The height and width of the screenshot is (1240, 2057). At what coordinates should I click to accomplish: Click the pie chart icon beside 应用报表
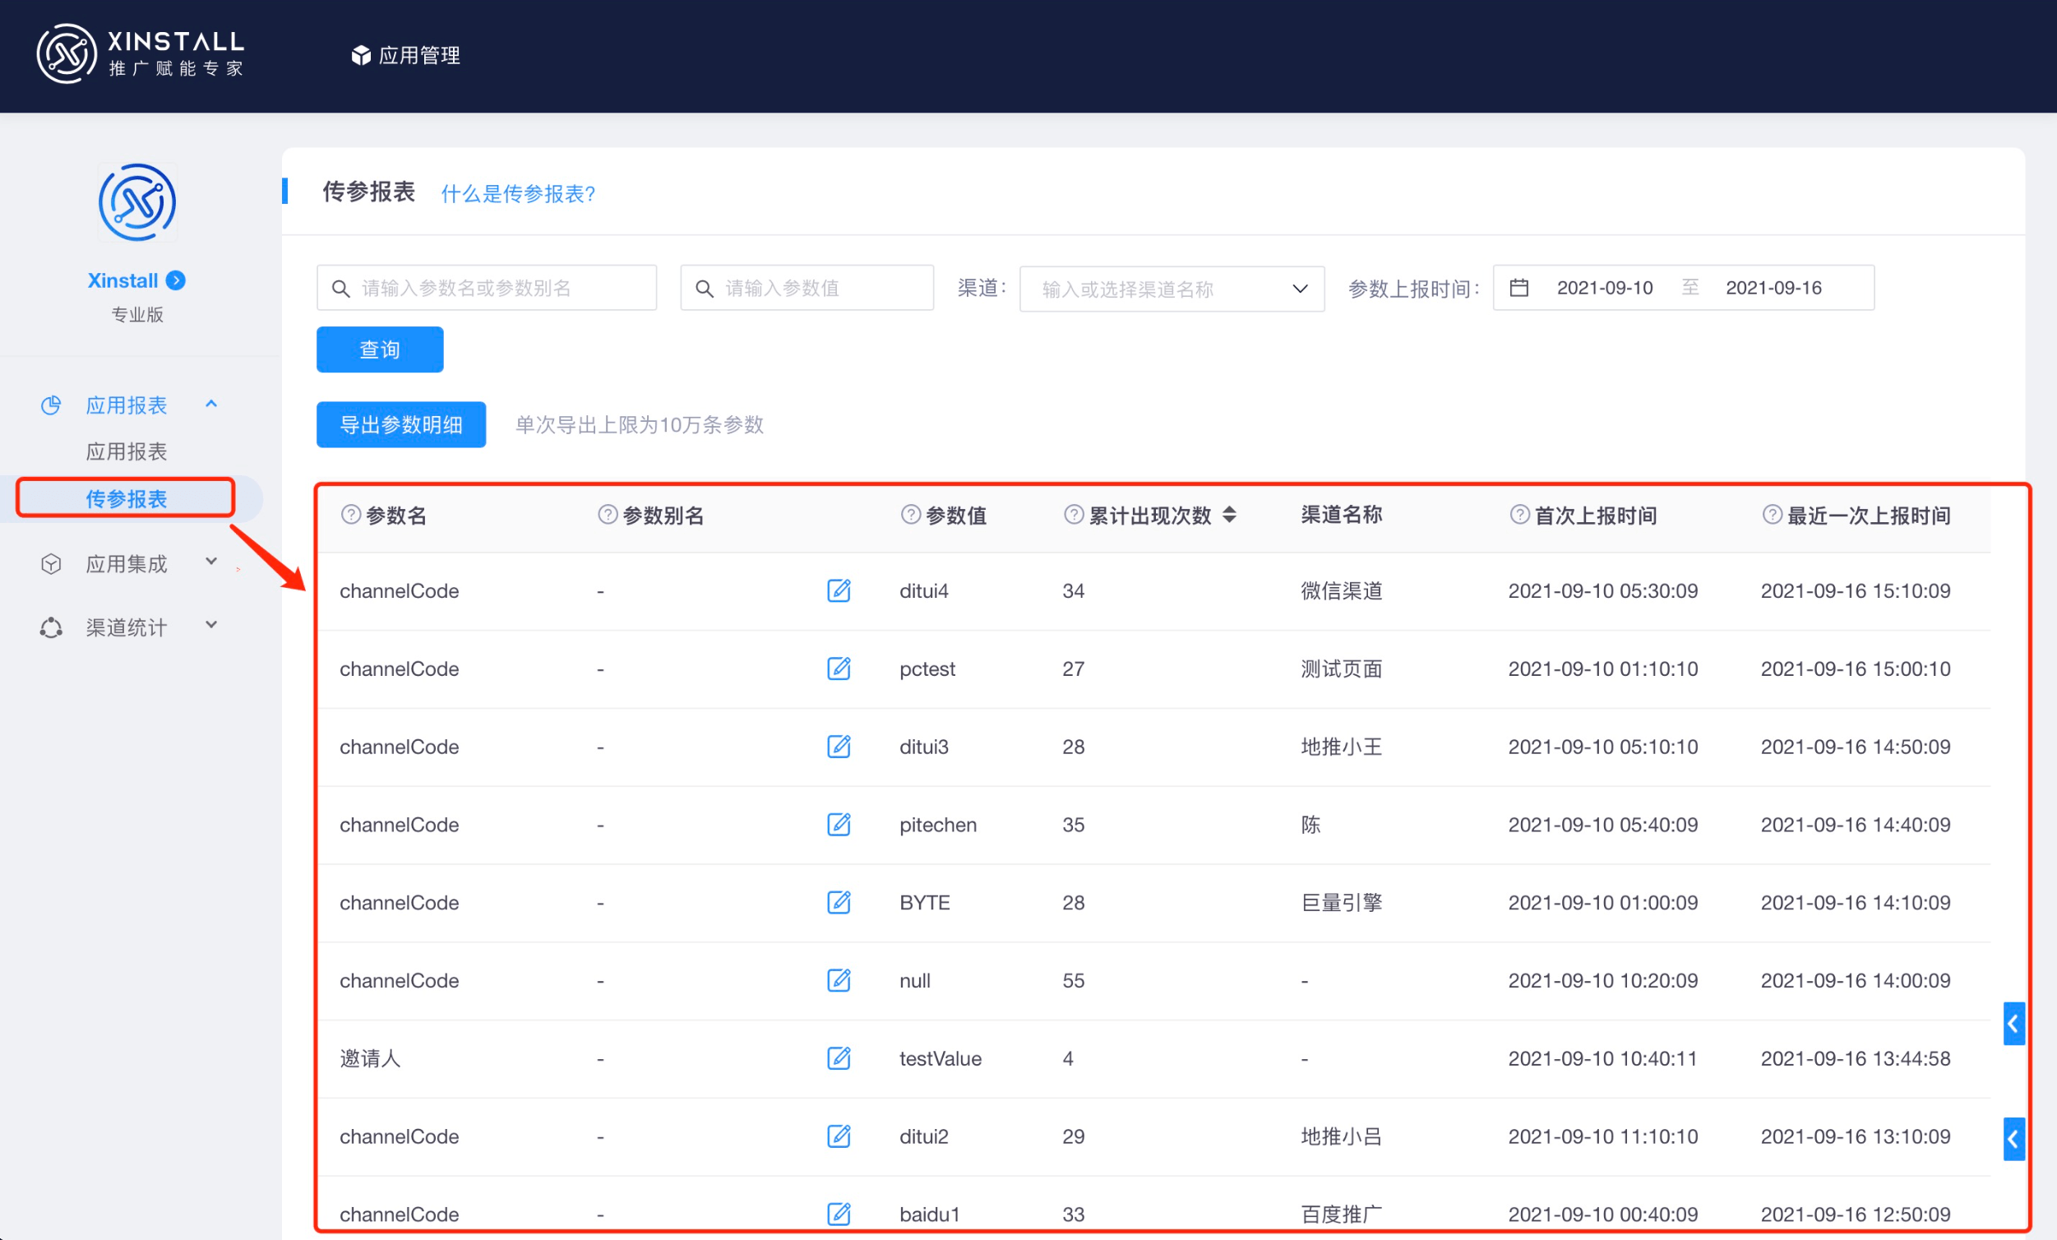(x=51, y=405)
